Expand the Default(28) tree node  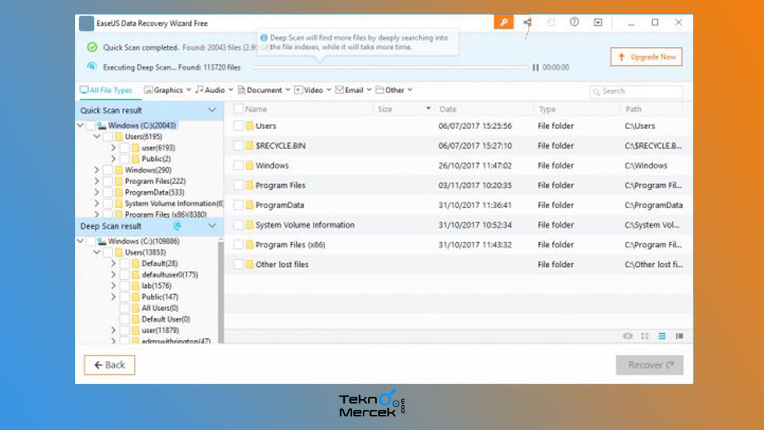(113, 264)
